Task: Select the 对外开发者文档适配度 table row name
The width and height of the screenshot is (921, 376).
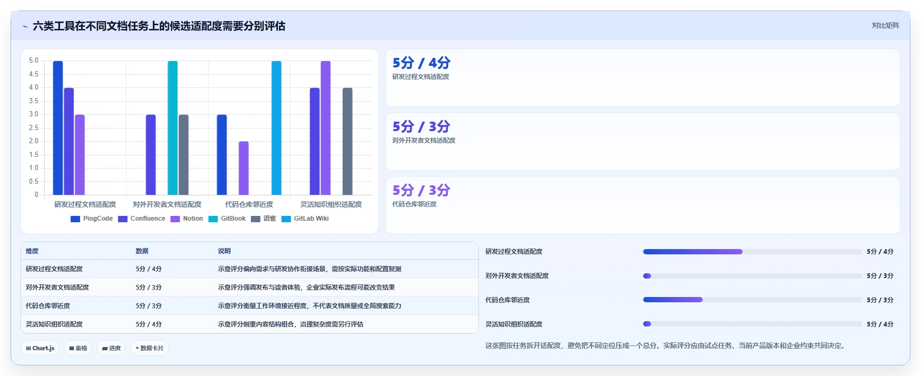Action: [57, 288]
